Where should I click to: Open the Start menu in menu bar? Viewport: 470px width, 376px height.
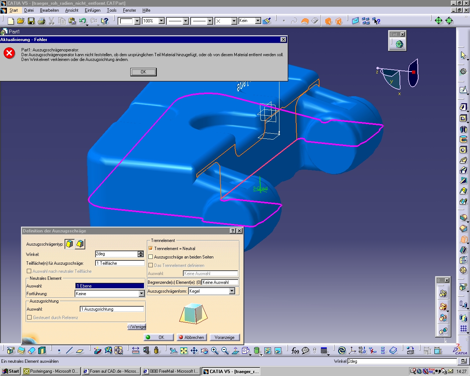coord(14,10)
